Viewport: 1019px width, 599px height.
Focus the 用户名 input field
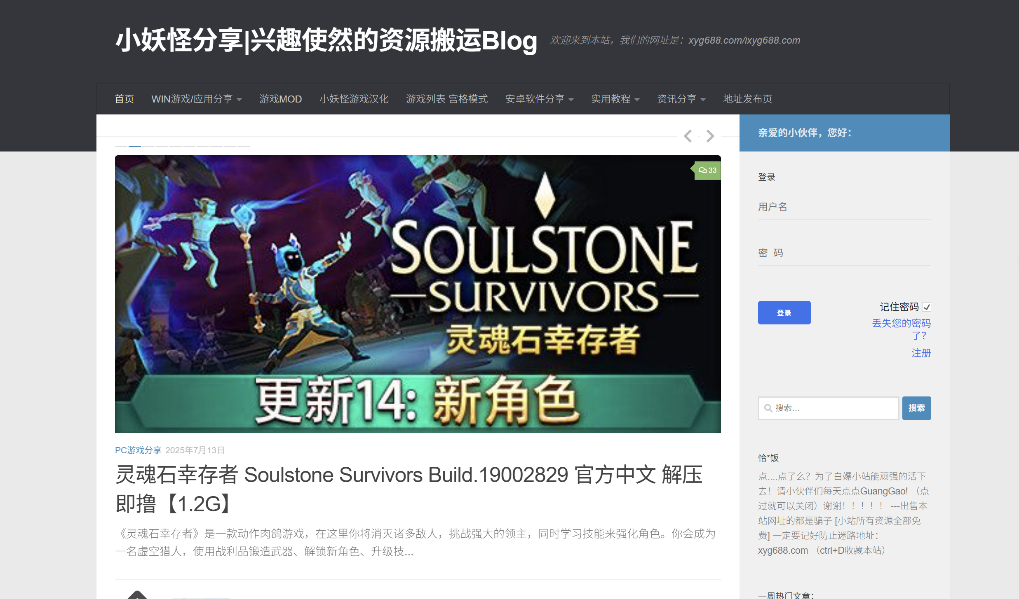click(844, 207)
